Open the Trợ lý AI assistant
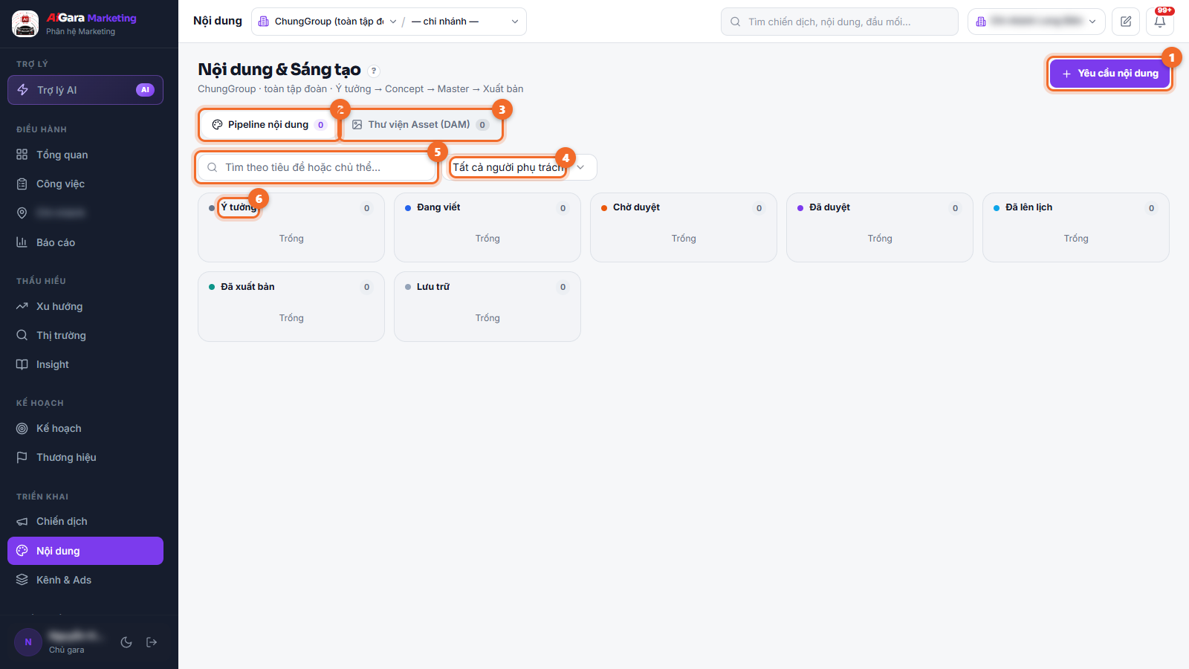The width and height of the screenshot is (1189, 669). point(85,90)
